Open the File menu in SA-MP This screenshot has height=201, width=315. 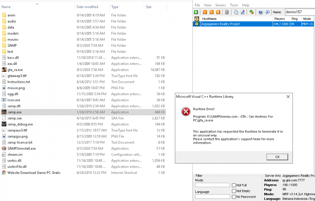pos(197,5)
